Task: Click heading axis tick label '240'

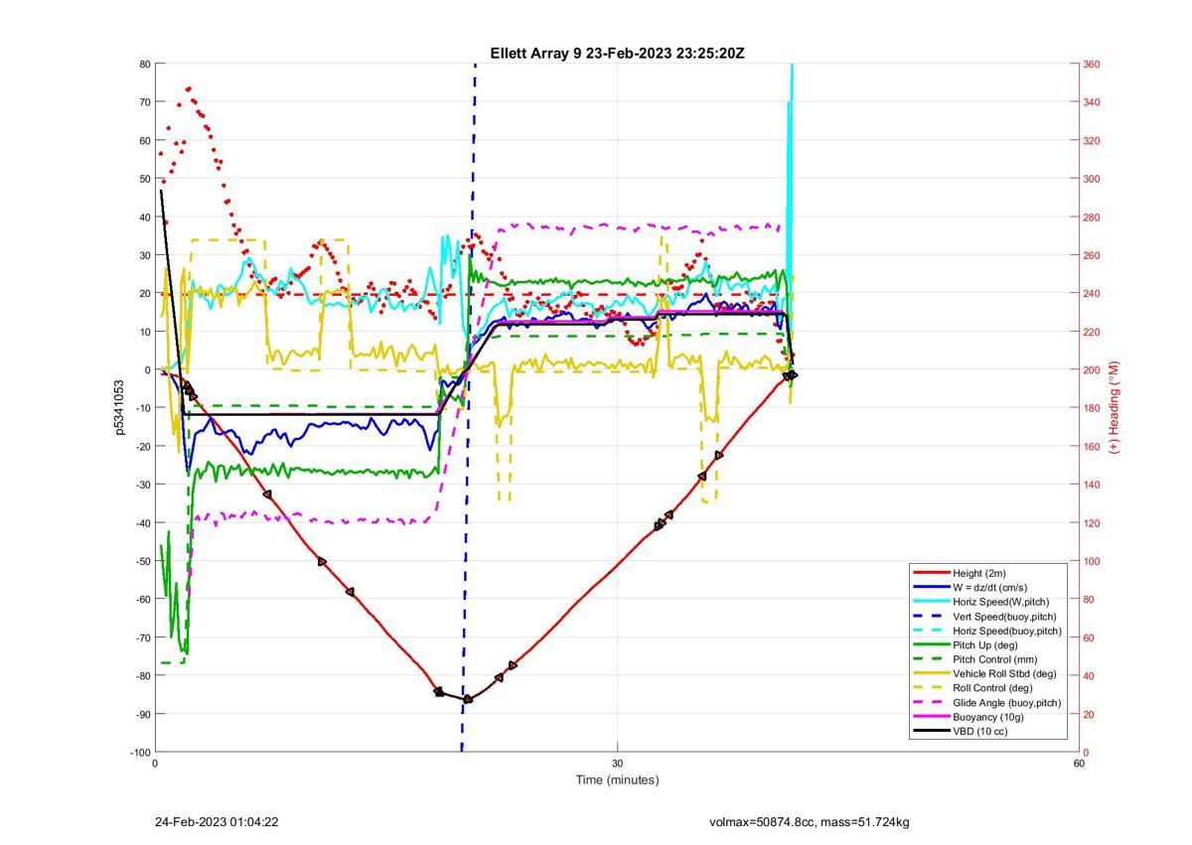Action: click(1092, 294)
